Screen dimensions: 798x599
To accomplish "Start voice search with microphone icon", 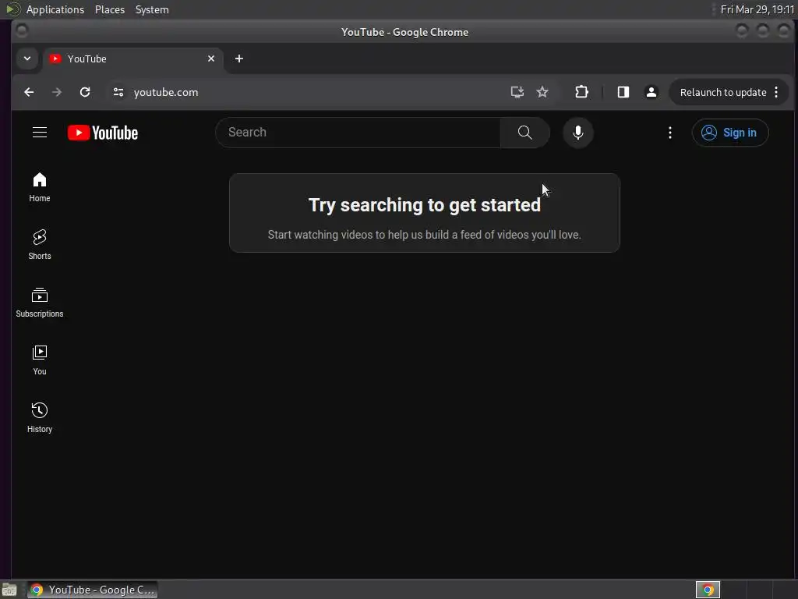I will (577, 133).
